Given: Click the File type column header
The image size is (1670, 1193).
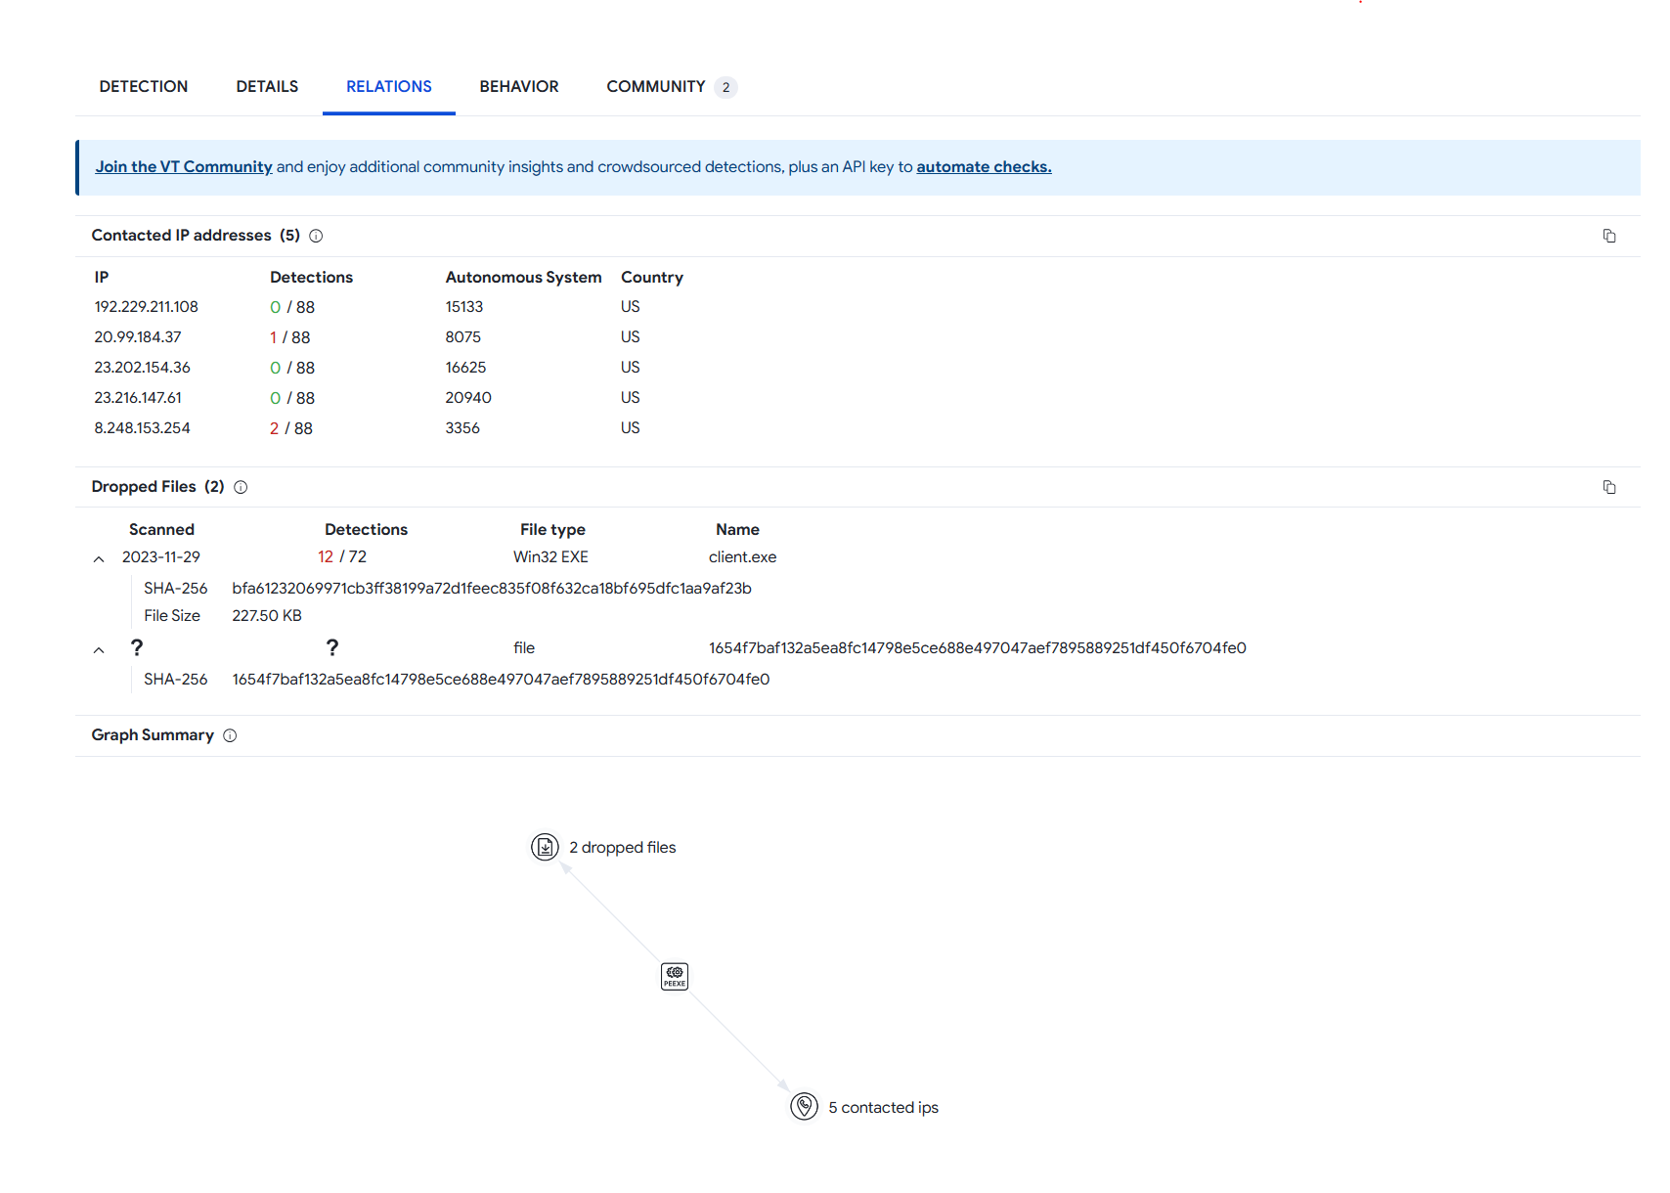Looking at the screenshot, I should coord(552,530).
